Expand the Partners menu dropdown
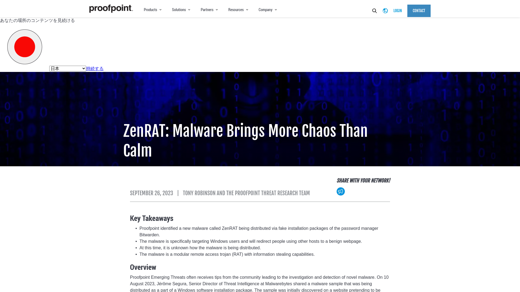This screenshot has height=292, width=520. pyautogui.click(x=209, y=10)
